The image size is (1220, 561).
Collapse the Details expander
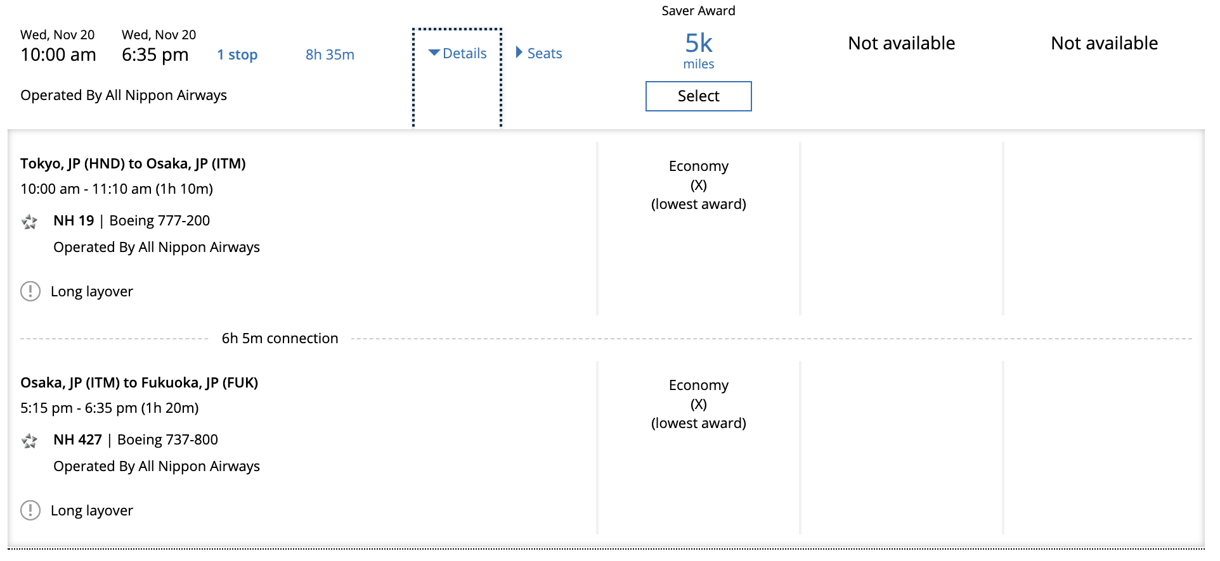point(457,54)
